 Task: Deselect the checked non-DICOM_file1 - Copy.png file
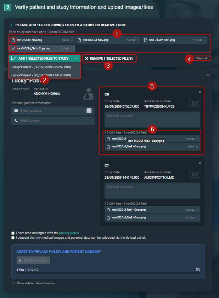point(13,48)
